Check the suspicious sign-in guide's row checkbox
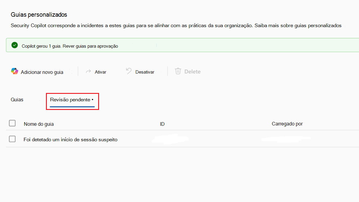359x202 pixels. click(12, 139)
